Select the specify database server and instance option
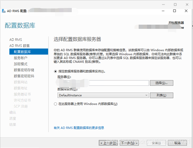The width and height of the screenshot is (193, 148). (55, 71)
